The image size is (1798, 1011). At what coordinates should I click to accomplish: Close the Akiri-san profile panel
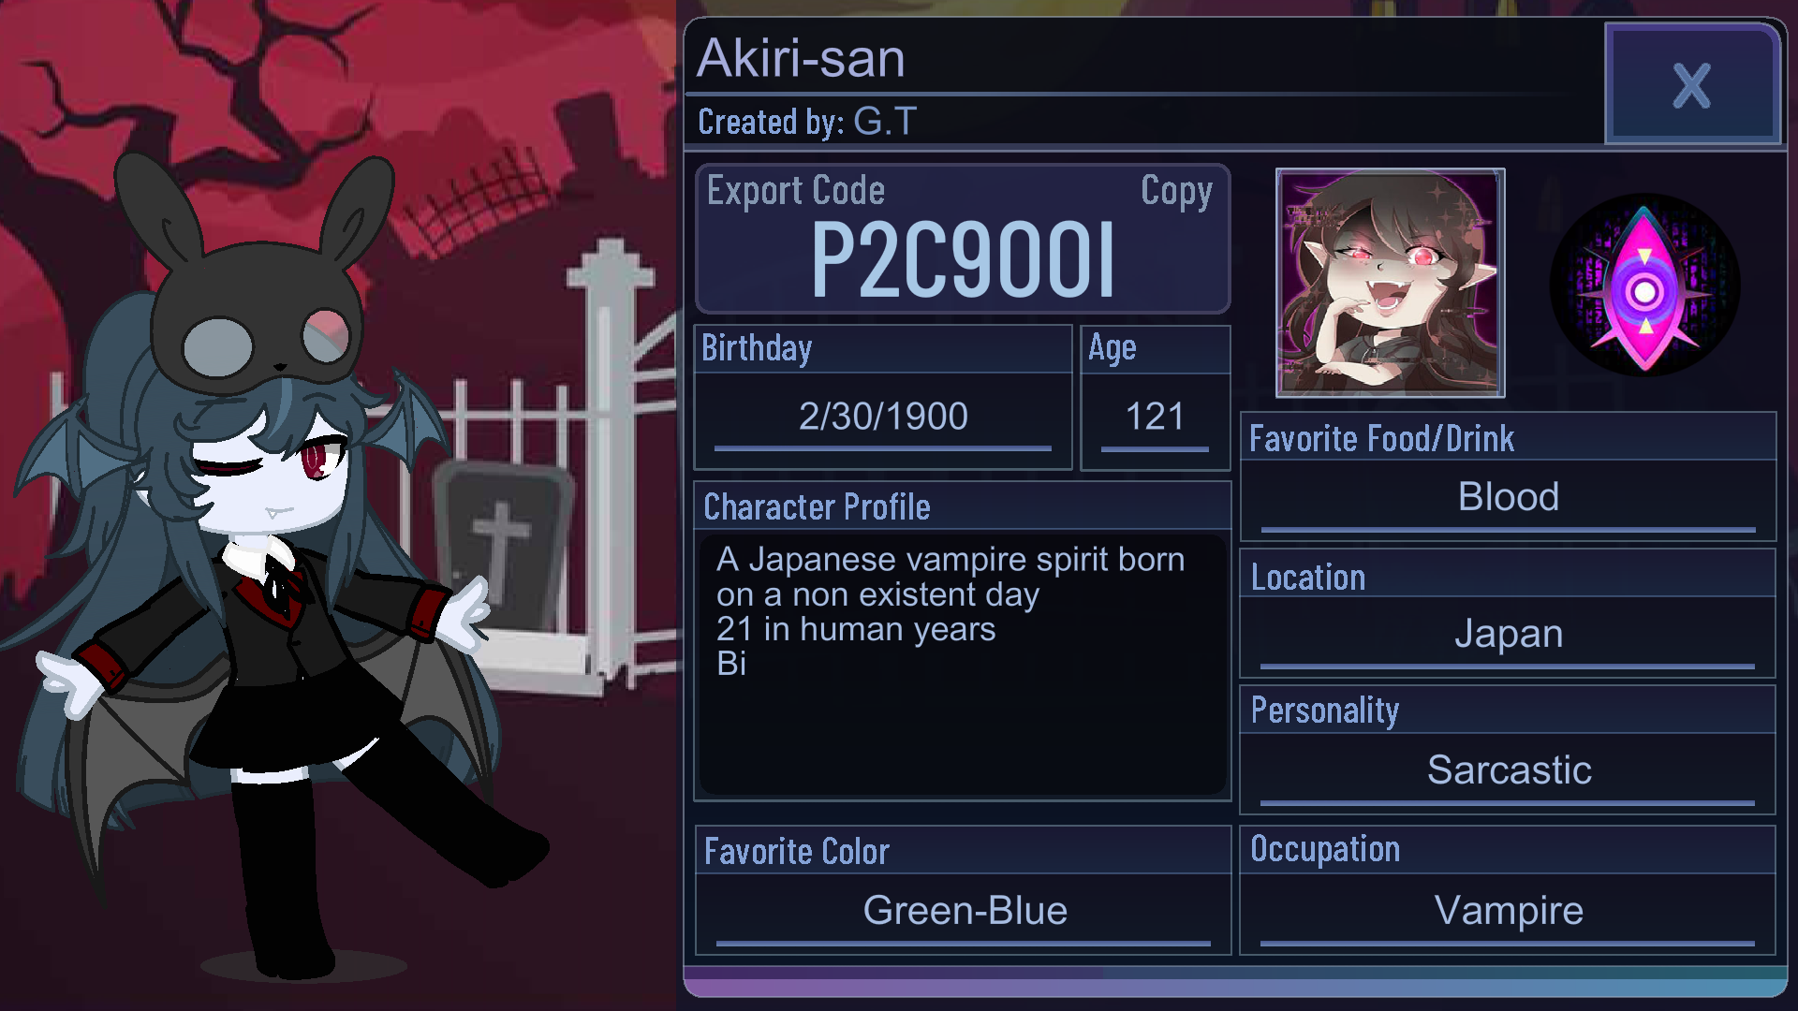(x=1692, y=84)
